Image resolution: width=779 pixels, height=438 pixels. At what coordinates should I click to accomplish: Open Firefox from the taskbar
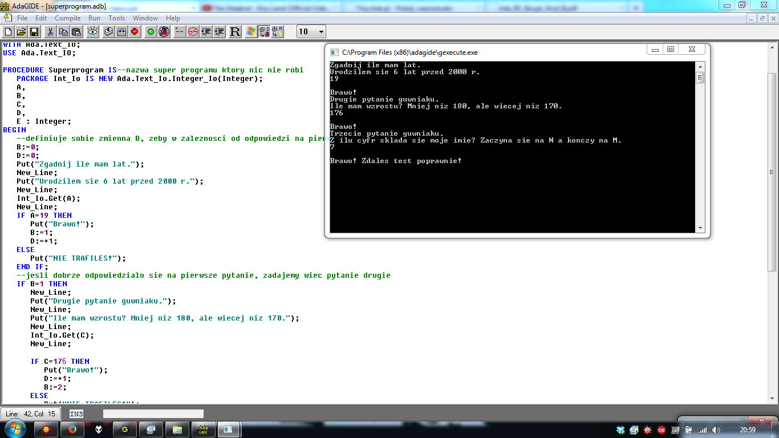(72, 429)
